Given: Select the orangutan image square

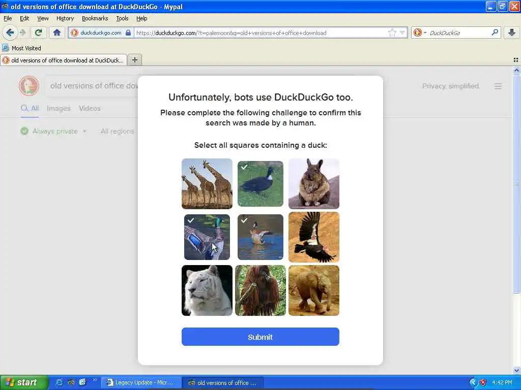Looking at the screenshot, I should click(260, 290).
